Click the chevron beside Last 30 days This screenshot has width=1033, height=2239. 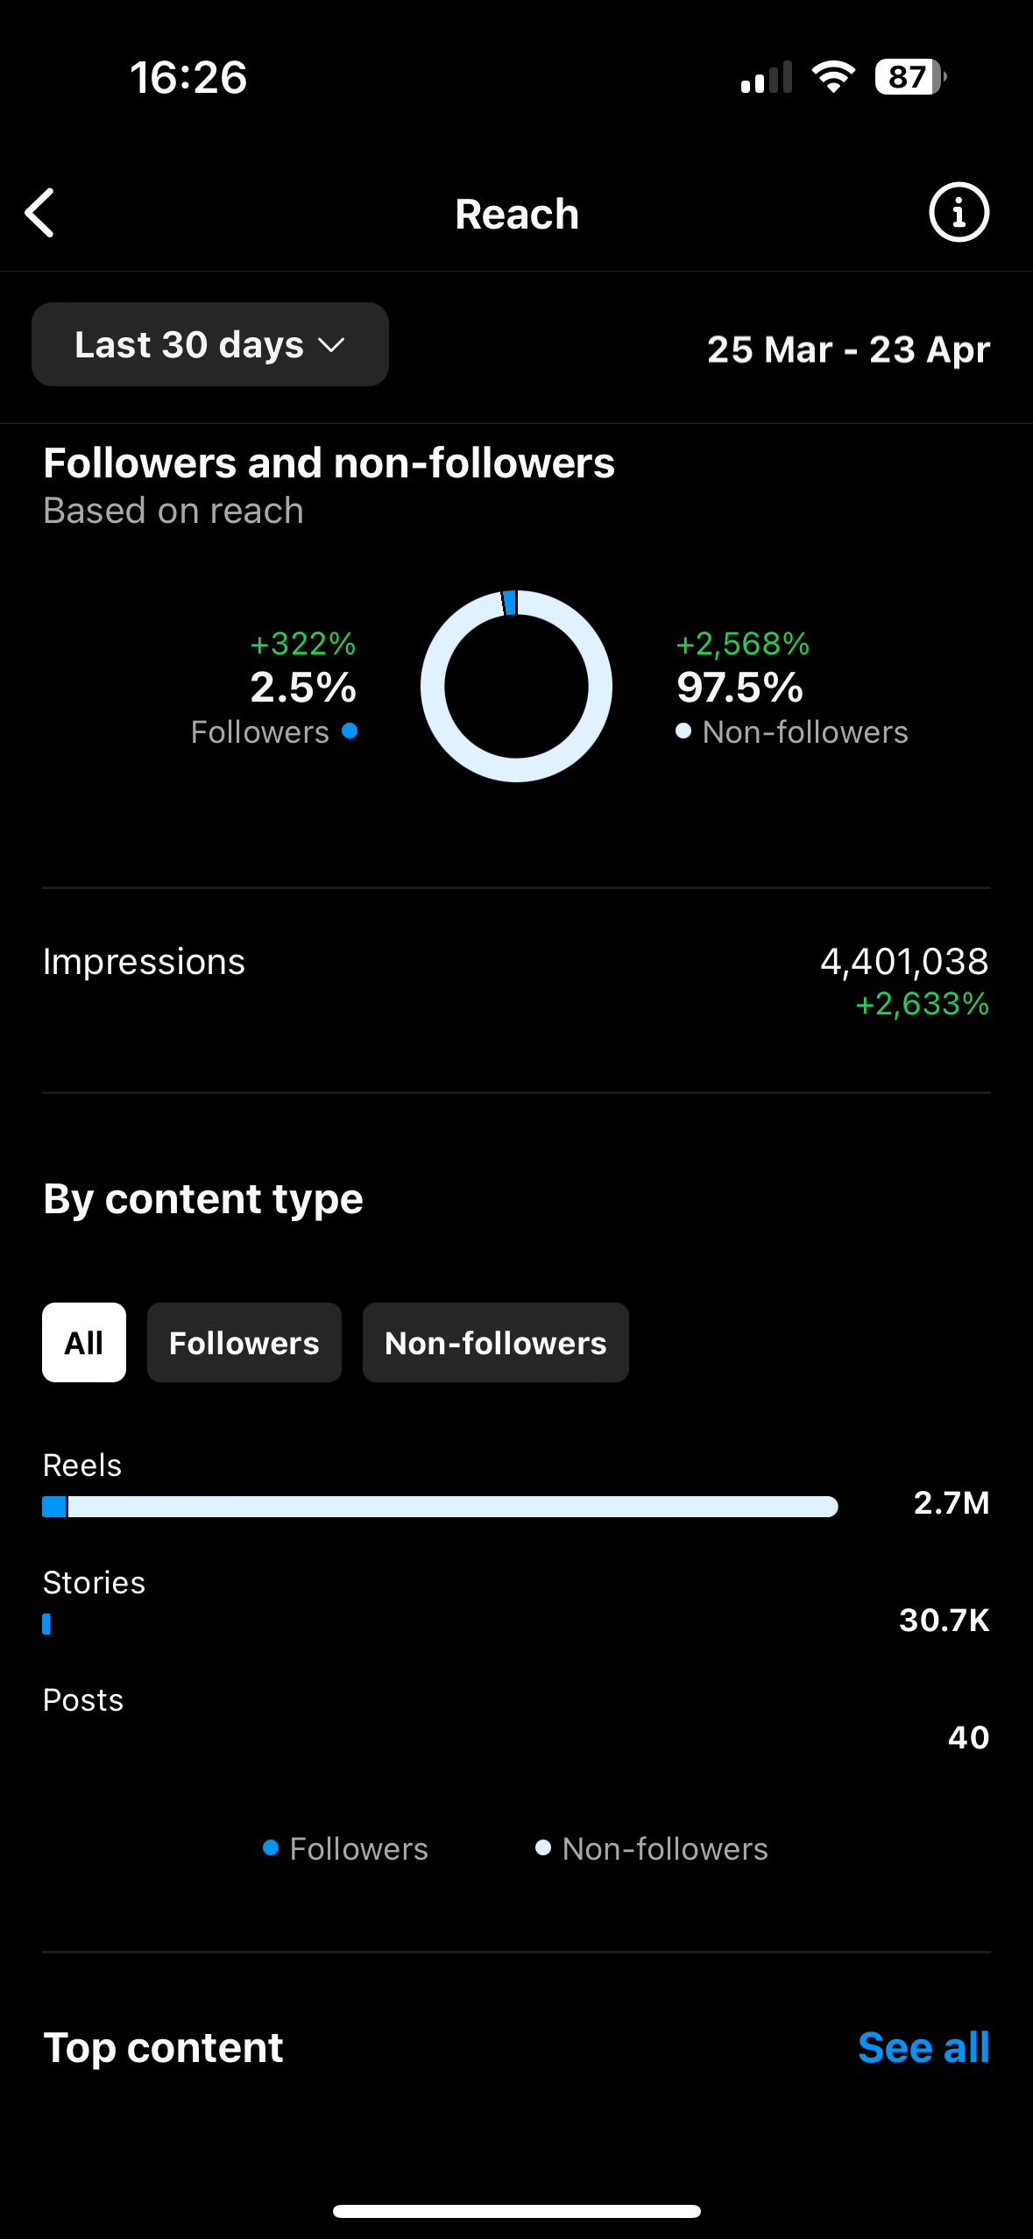tap(332, 345)
